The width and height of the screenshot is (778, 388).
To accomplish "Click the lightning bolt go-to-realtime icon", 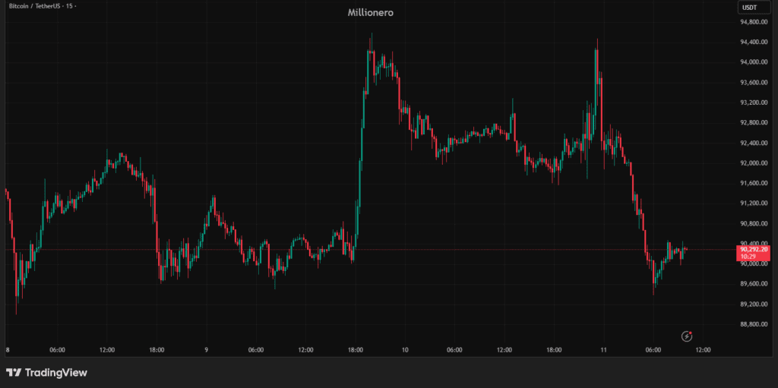I will click(x=687, y=336).
